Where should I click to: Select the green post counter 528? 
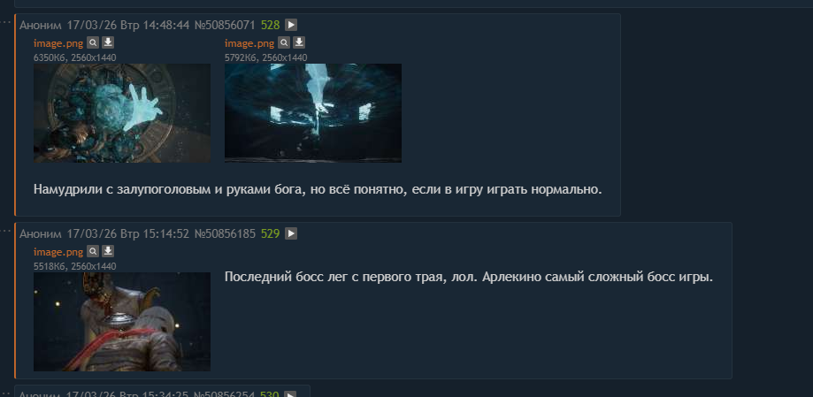coord(270,25)
